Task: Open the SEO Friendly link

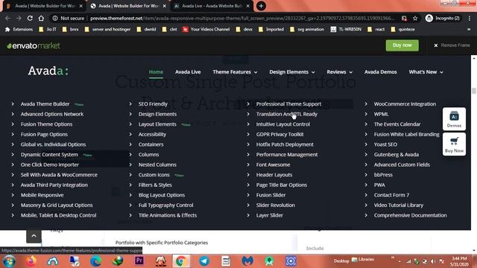Action: (x=153, y=104)
